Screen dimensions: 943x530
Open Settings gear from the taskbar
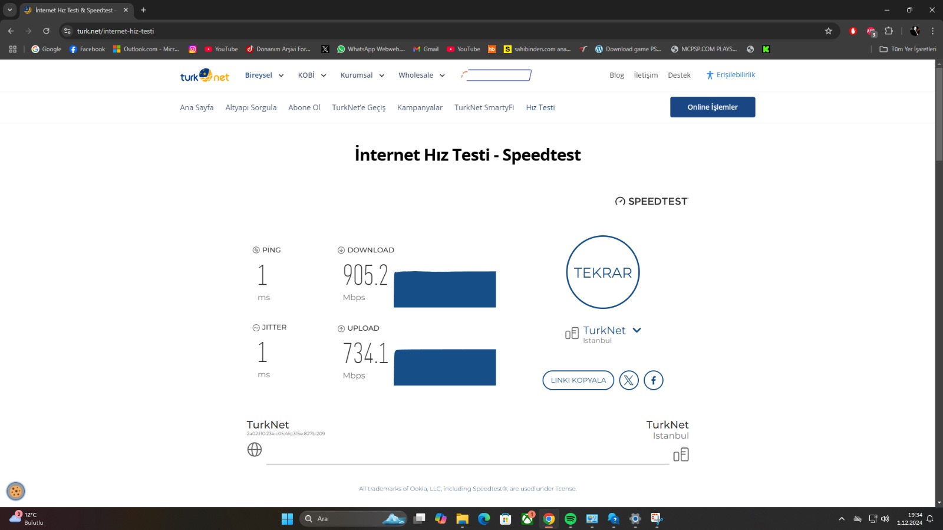(635, 519)
